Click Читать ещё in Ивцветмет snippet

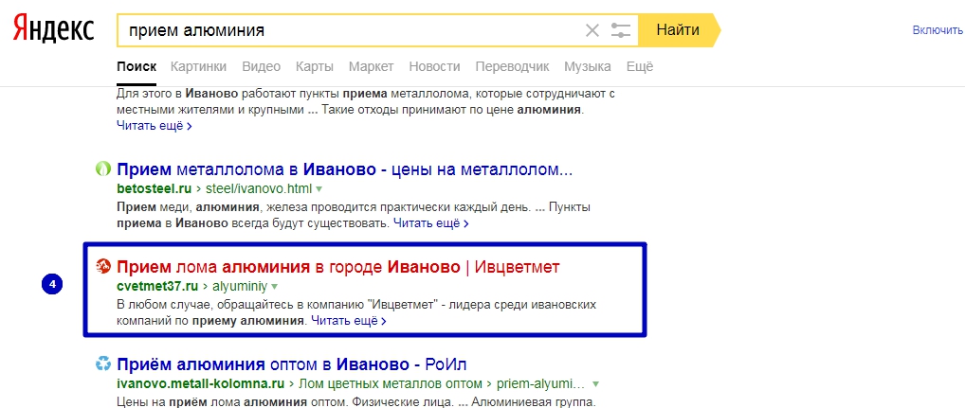point(348,320)
